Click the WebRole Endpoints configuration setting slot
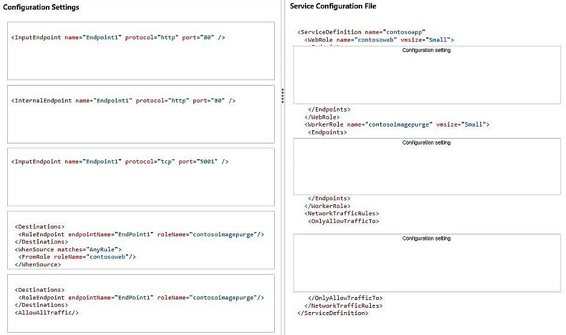The image size is (566, 335). pyautogui.click(x=427, y=75)
